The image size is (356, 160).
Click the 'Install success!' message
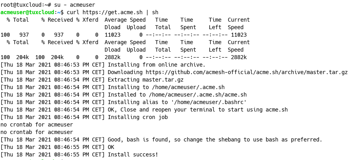click(x=133, y=154)
